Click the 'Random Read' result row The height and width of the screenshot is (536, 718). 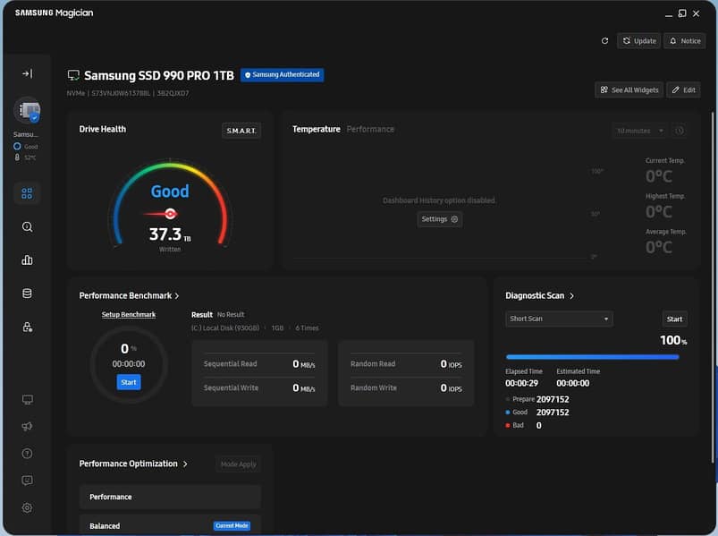tap(406, 364)
